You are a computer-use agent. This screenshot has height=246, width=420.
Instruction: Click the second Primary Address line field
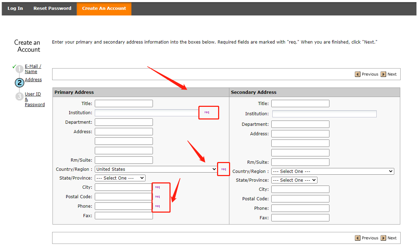(x=124, y=141)
